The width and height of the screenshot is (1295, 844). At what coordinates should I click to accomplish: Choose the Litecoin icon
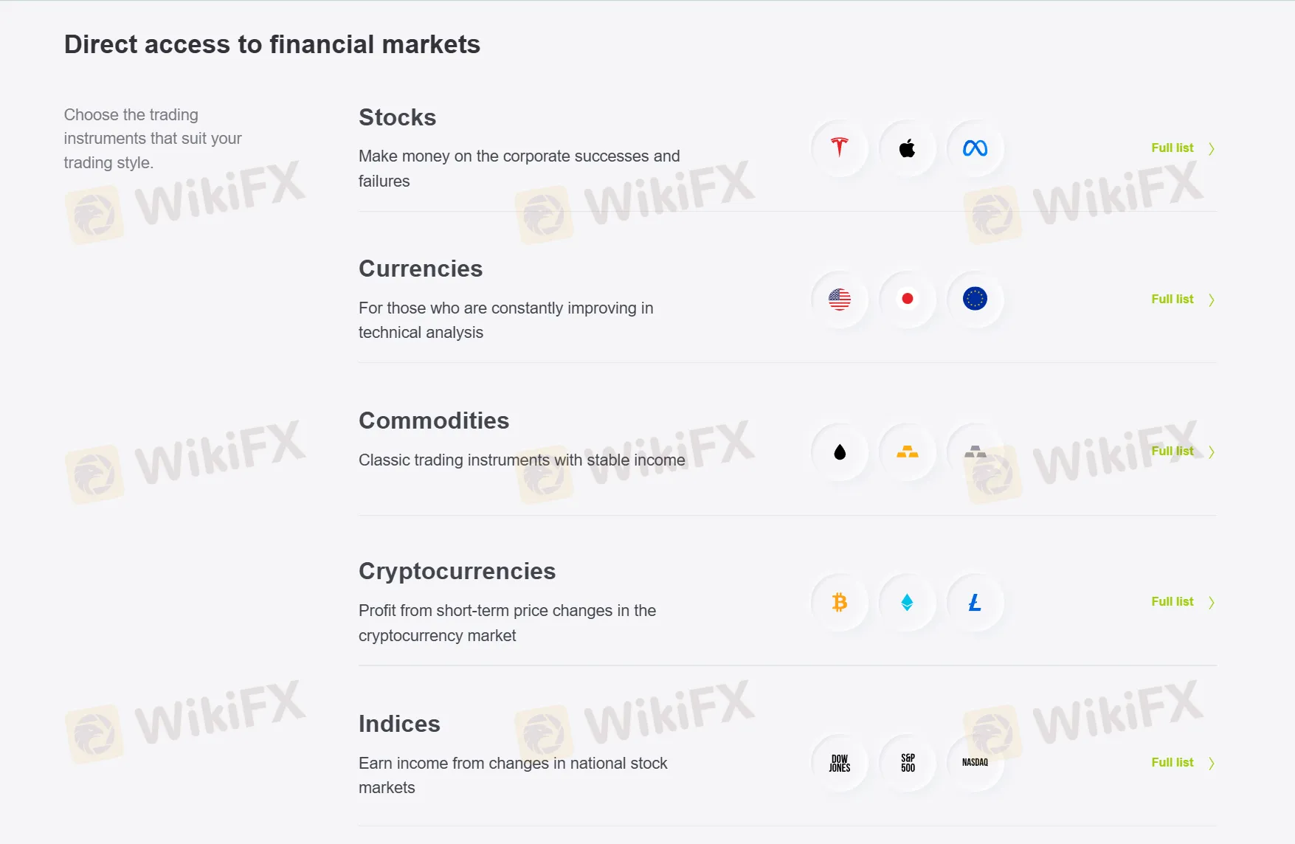click(975, 603)
